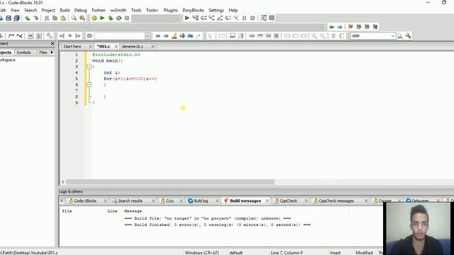
Task: Click the horizontal editor scrollbar thumb
Action: click(x=170, y=182)
